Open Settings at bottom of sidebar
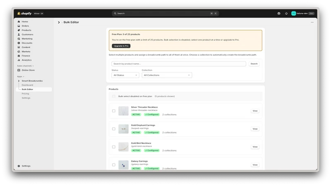Image resolution: width=331 pixels, height=186 pixels. point(26,166)
